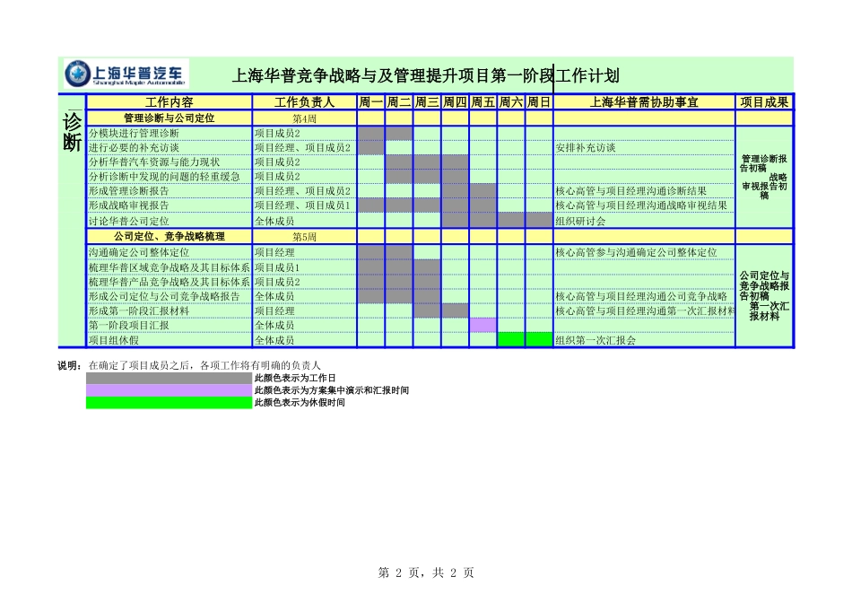Select the legend text 此颜色表示为休假时间
Screen dimensions: 852x603
point(300,402)
